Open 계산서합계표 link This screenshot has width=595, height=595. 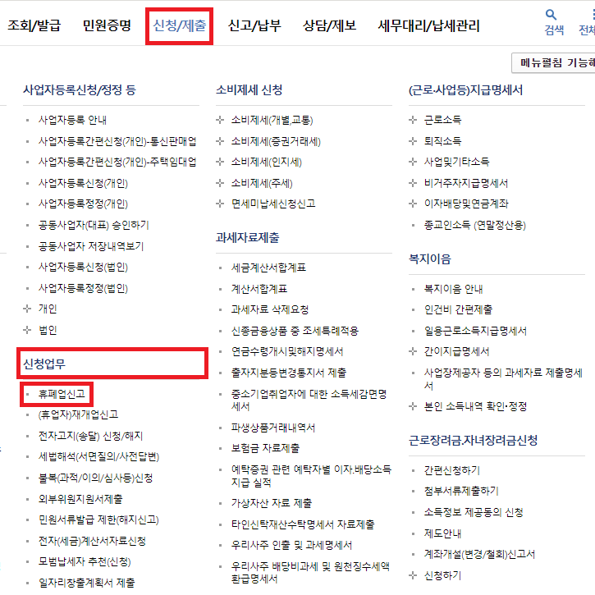click(x=259, y=289)
